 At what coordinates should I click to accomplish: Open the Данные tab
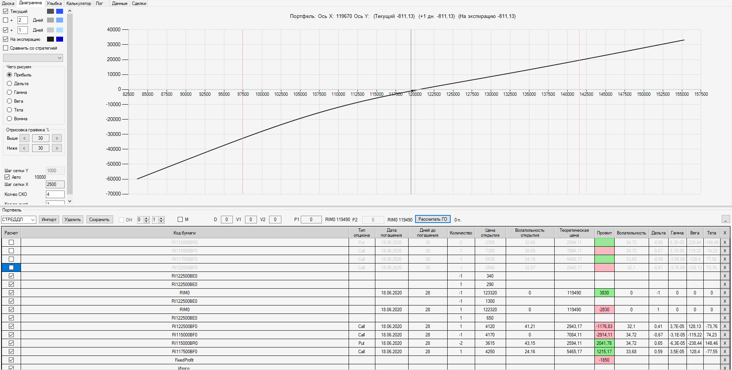coord(120,3)
